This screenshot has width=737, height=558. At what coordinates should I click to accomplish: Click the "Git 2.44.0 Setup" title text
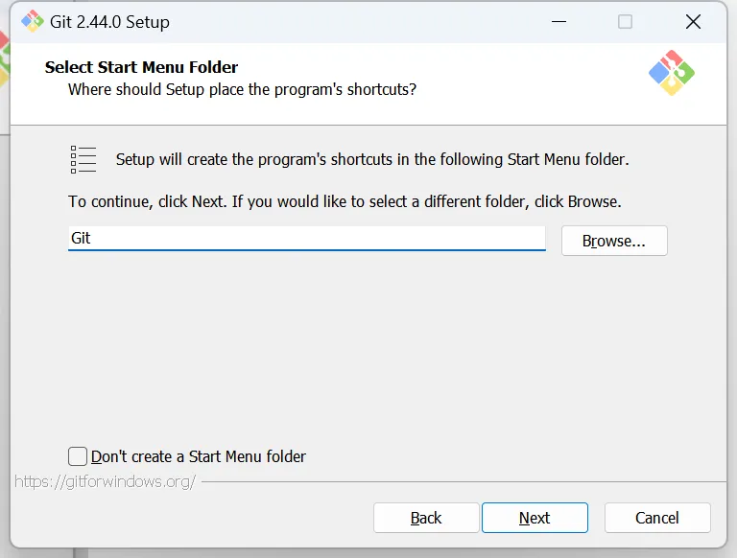tap(109, 21)
